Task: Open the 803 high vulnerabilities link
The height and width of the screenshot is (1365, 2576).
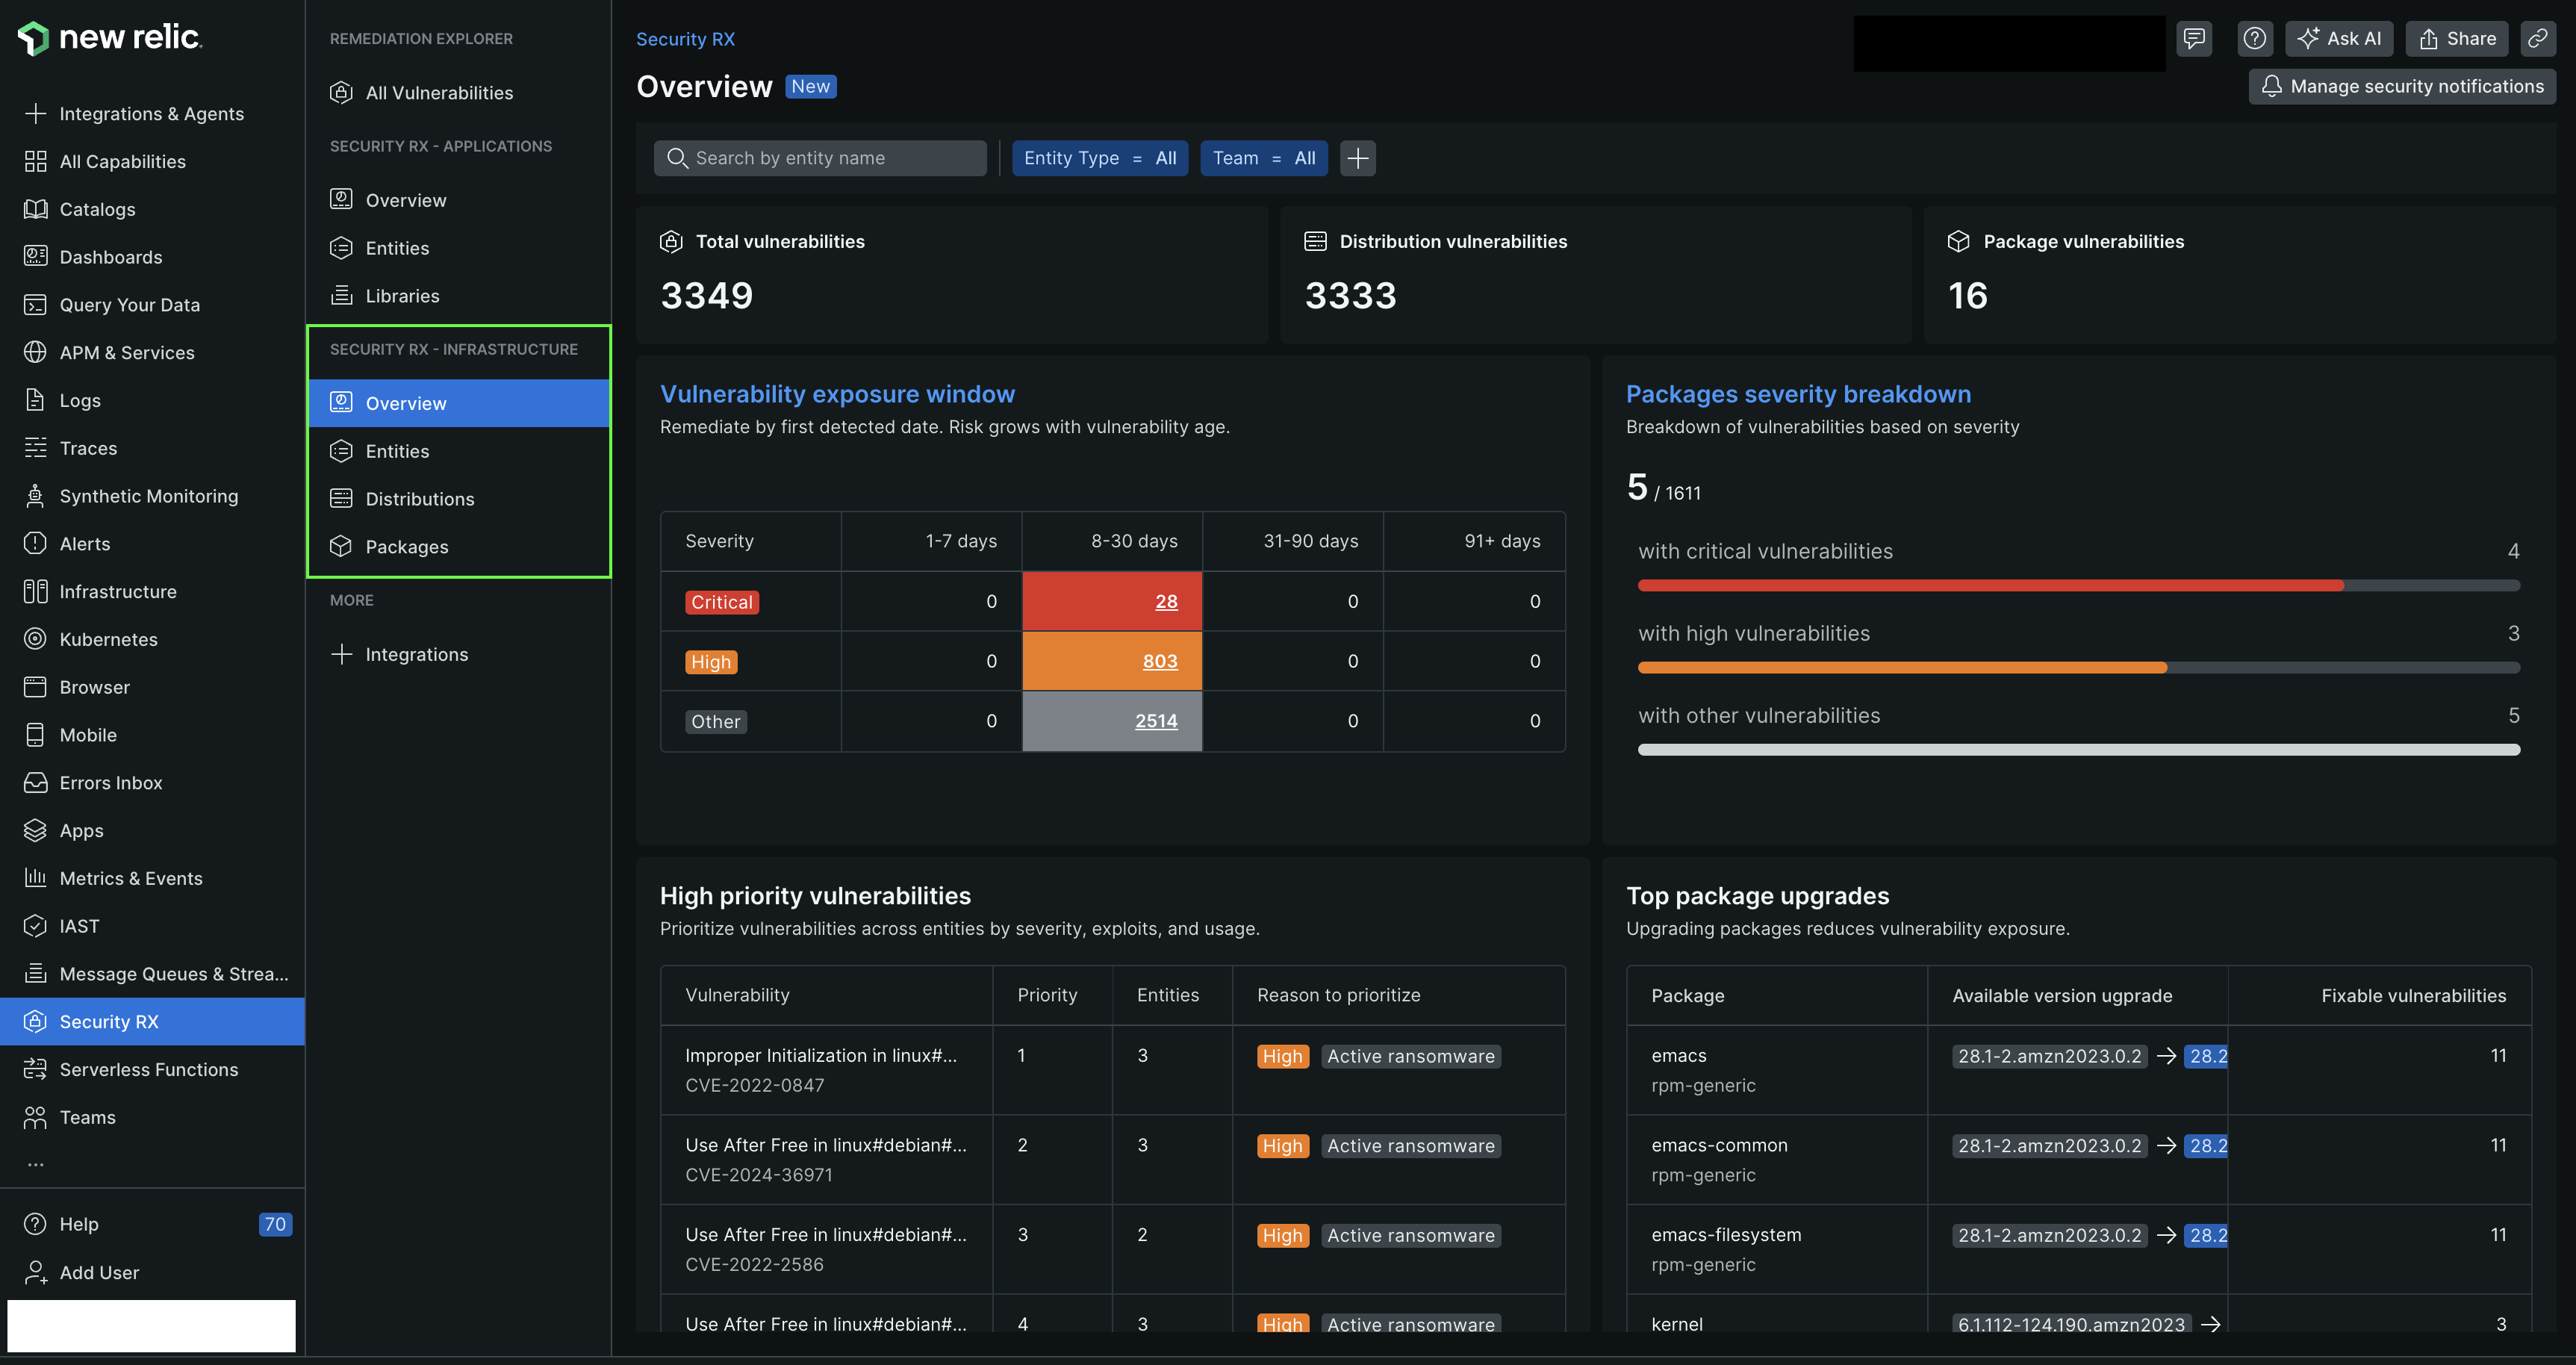Action: [1160, 661]
